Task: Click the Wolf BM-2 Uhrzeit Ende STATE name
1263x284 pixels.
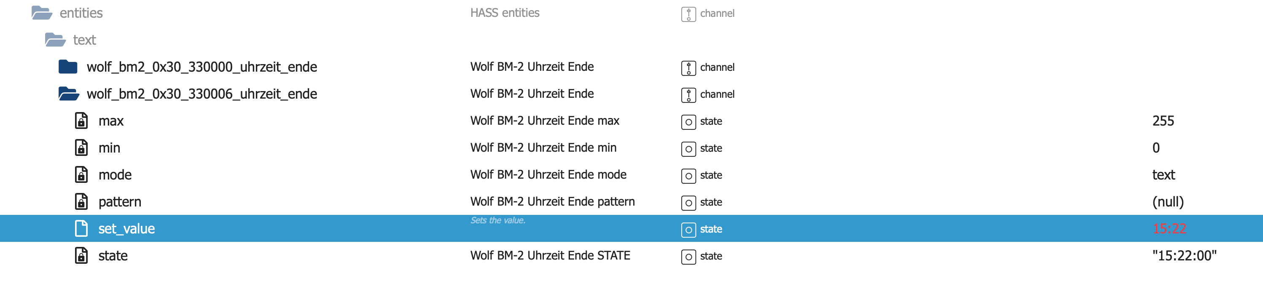Action: [550, 256]
